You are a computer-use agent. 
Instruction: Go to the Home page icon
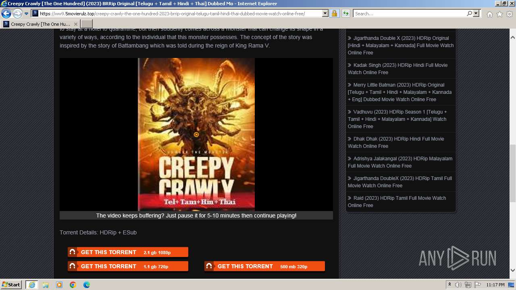(489, 14)
